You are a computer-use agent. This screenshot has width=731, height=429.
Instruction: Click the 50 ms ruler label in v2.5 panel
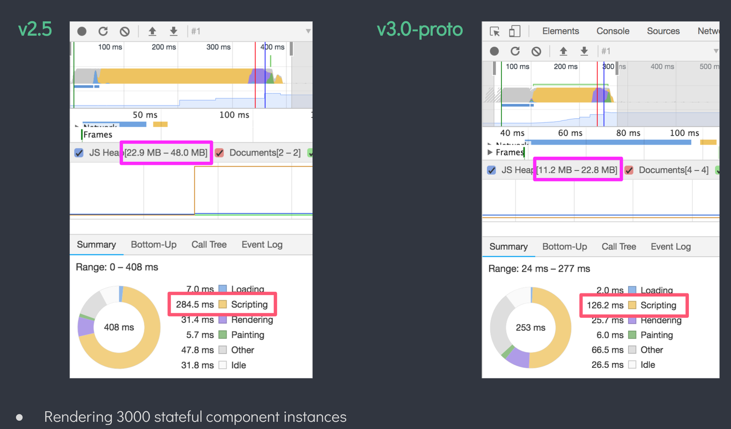pyautogui.click(x=145, y=115)
